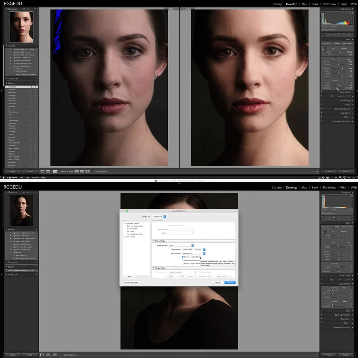358x358 pixels.
Task: Select the White Balance eyedropper beside Temp +11,248
Action: point(324,49)
